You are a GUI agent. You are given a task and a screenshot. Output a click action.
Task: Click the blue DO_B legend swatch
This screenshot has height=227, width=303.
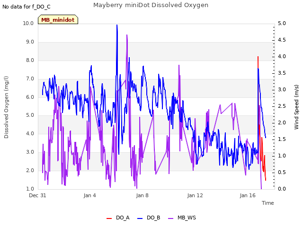click(x=140, y=218)
